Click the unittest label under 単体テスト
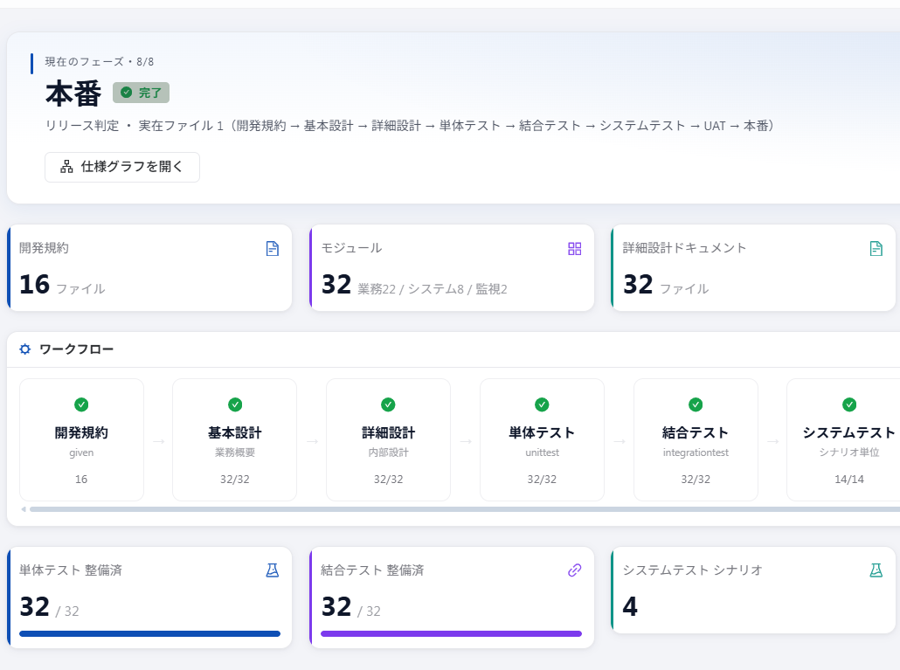This screenshot has height=670, width=900. [x=542, y=452]
